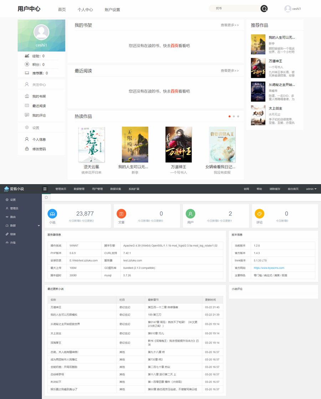Toggle the admin sidebar hamburger icon
This screenshot has width=321, height=399.
point(45,189)
